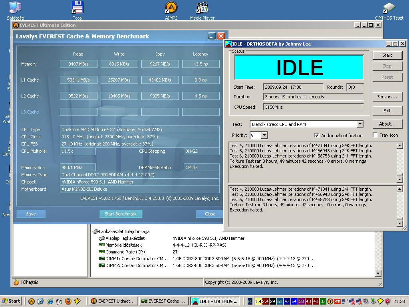Launch AIMP2 from the desktop
Screen dimensions: 409x307
tap(171, 10)
